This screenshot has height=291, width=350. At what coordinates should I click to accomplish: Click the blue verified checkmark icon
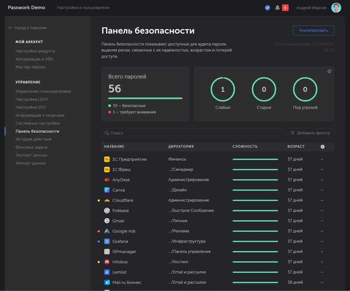[268, 8]
